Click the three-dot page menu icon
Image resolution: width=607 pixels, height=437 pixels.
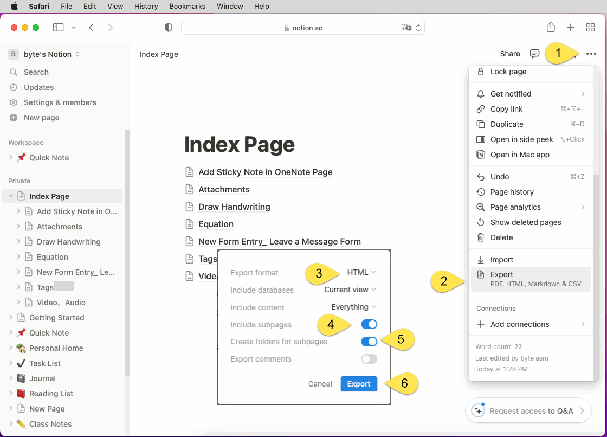point(591,54)
